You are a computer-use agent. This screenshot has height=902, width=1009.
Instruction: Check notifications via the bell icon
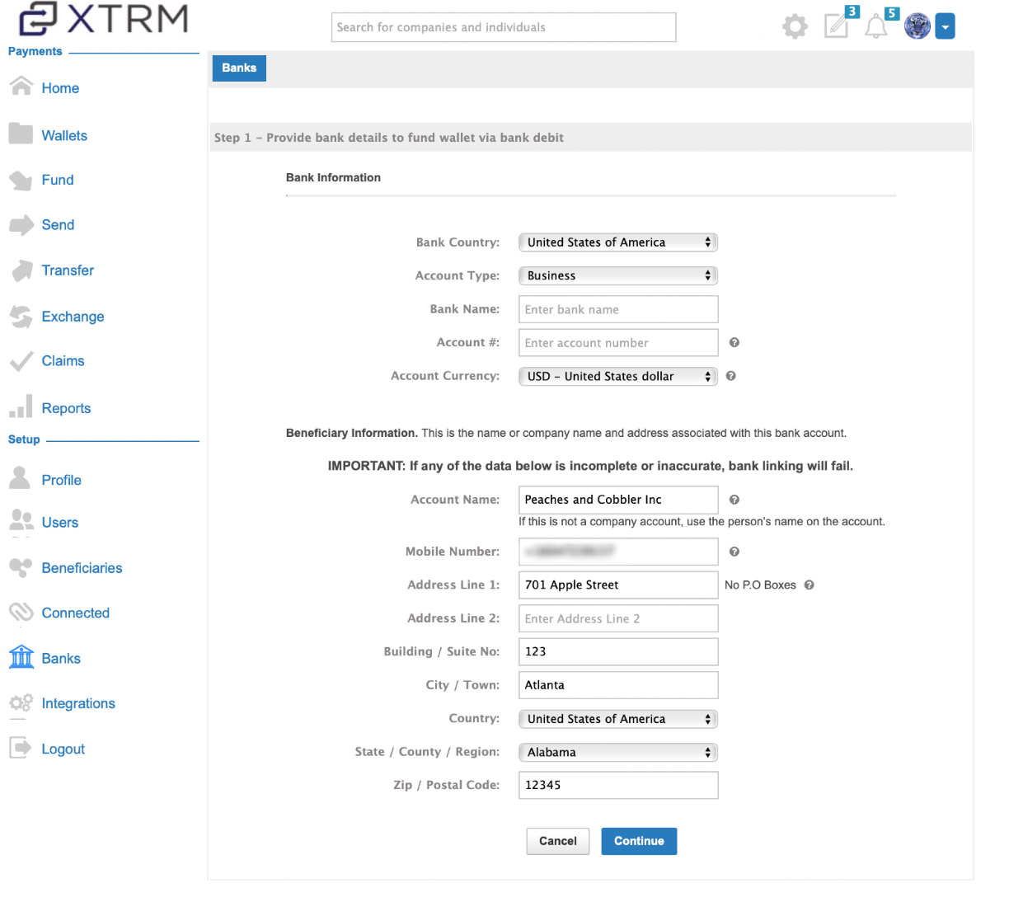[875, 26]
